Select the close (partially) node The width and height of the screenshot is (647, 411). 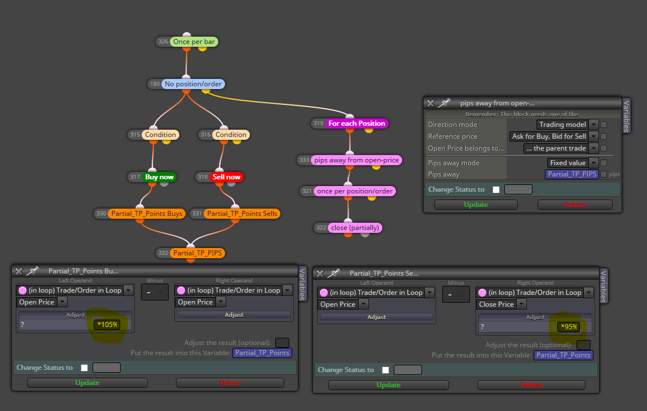coord(355,228)
